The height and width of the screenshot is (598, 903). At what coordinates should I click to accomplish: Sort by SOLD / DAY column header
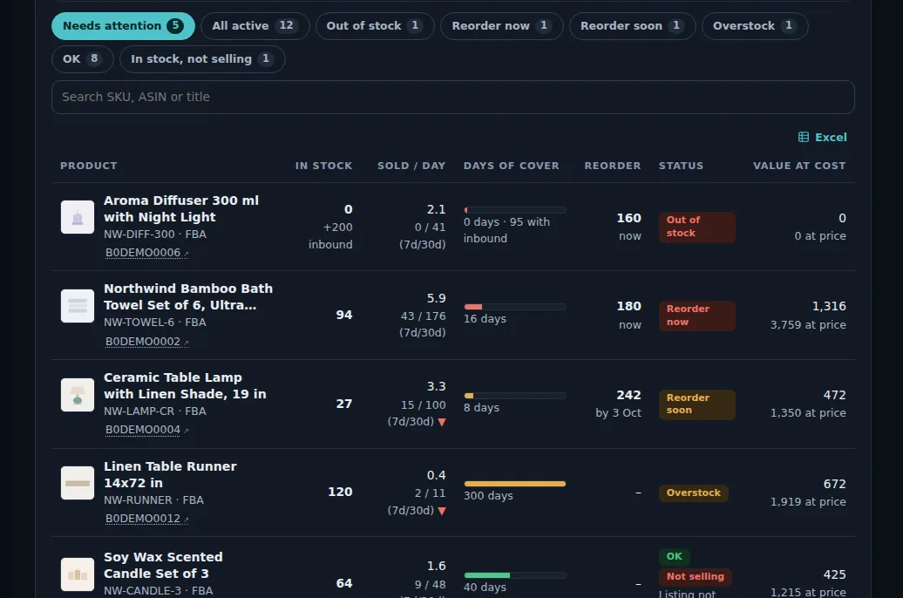[x=411, y=166]
